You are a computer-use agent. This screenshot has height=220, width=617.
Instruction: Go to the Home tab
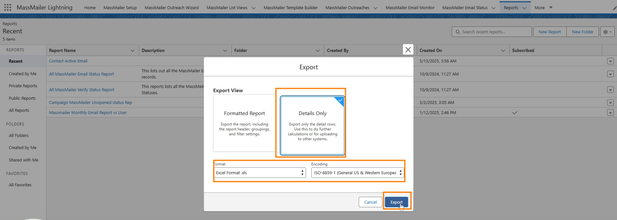(x=90, y=8)
